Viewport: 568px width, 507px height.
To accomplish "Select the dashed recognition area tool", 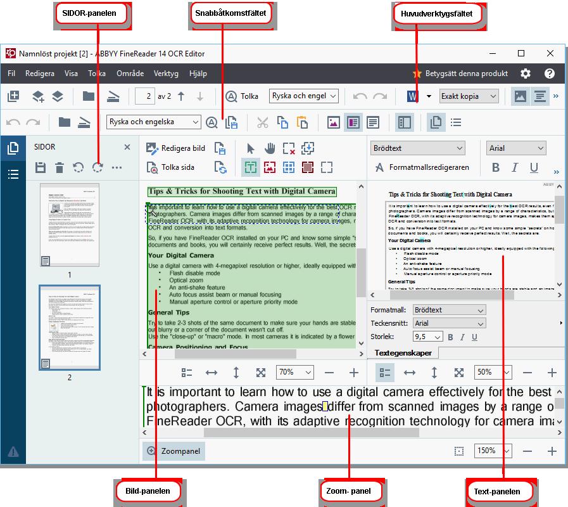I will [x=326, y=167].
